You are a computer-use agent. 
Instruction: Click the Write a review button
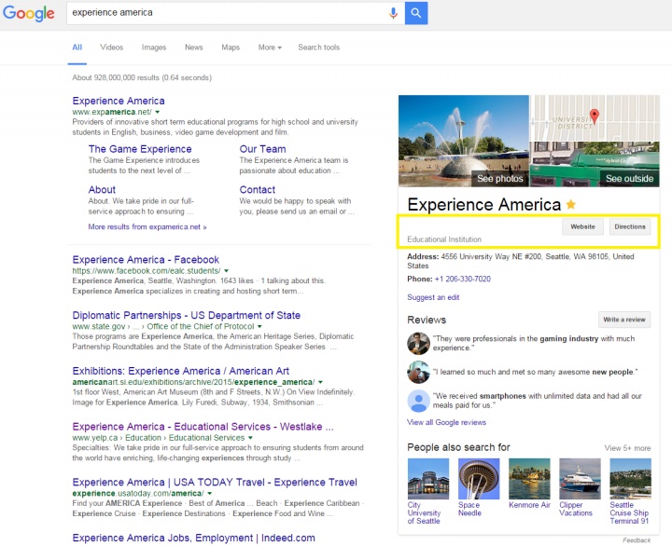[x=624, y=320]
